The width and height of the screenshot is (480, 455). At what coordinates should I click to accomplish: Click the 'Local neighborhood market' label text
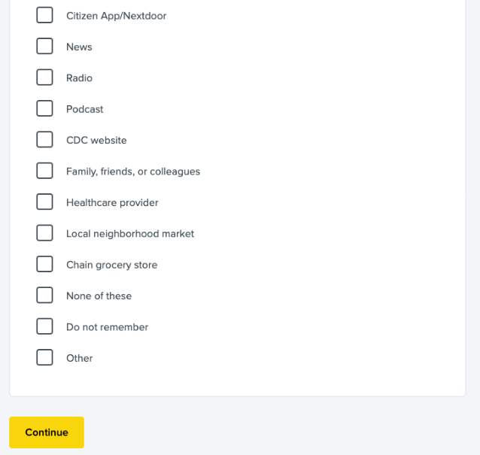[x=130, y=234]
